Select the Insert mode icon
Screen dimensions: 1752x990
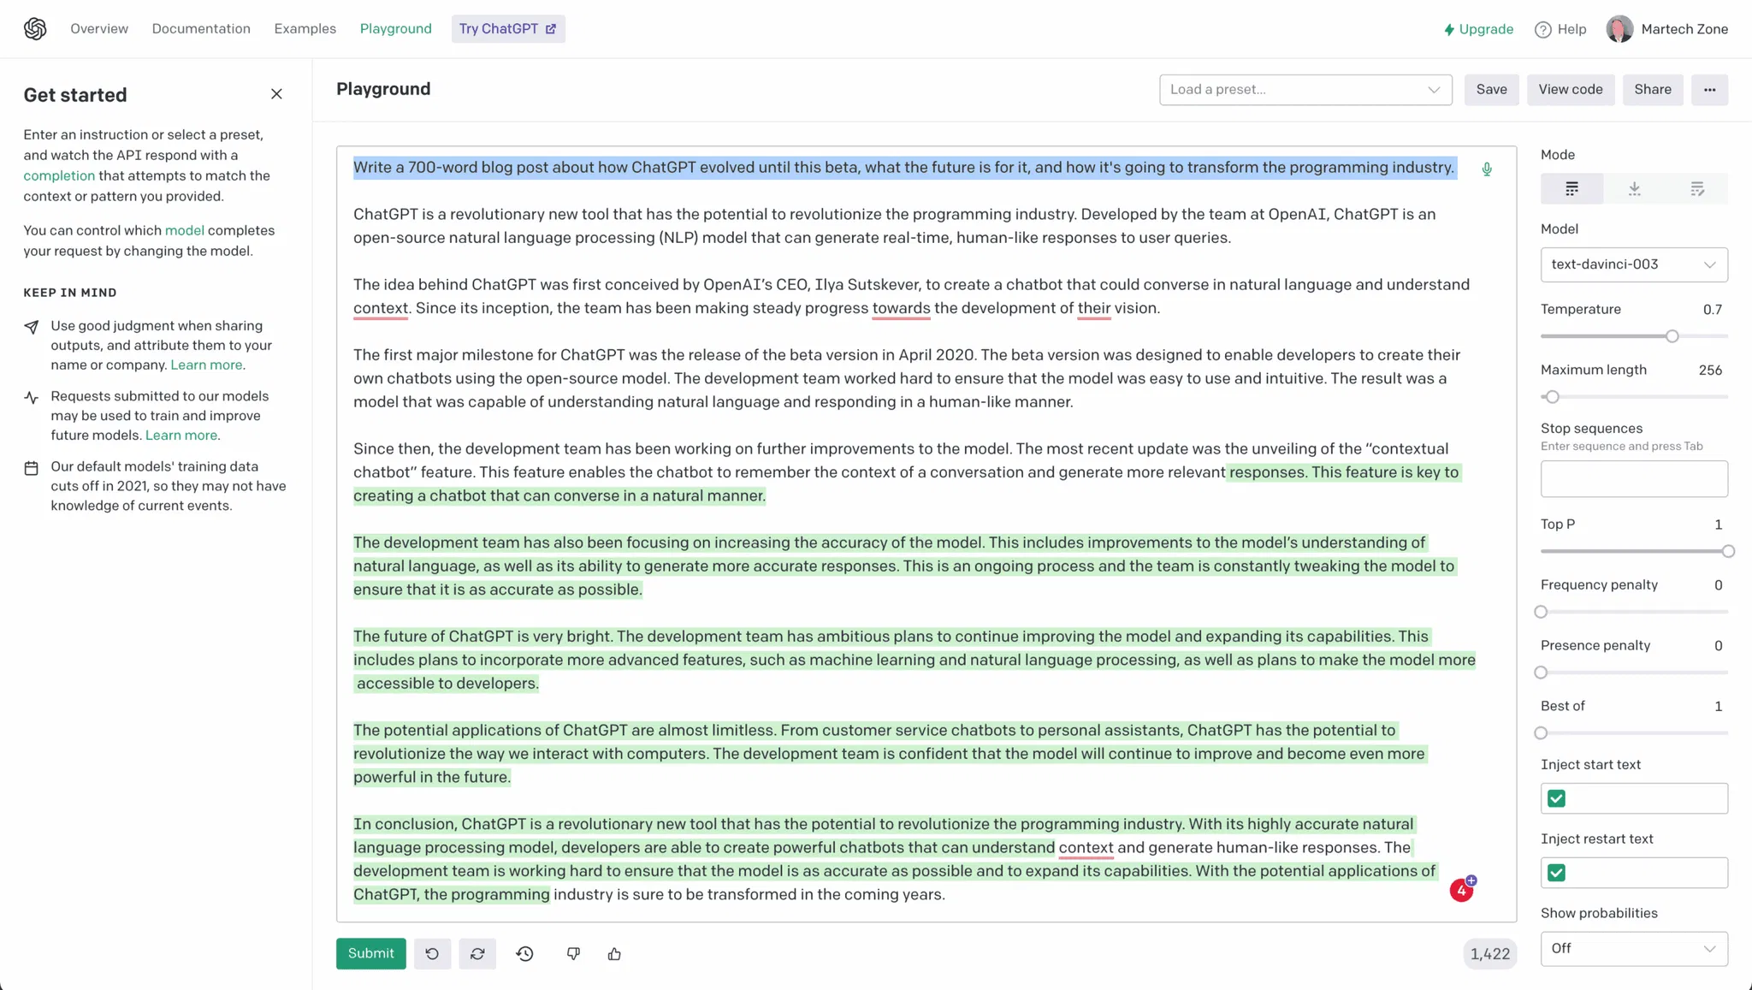[x=1634, y=189]
